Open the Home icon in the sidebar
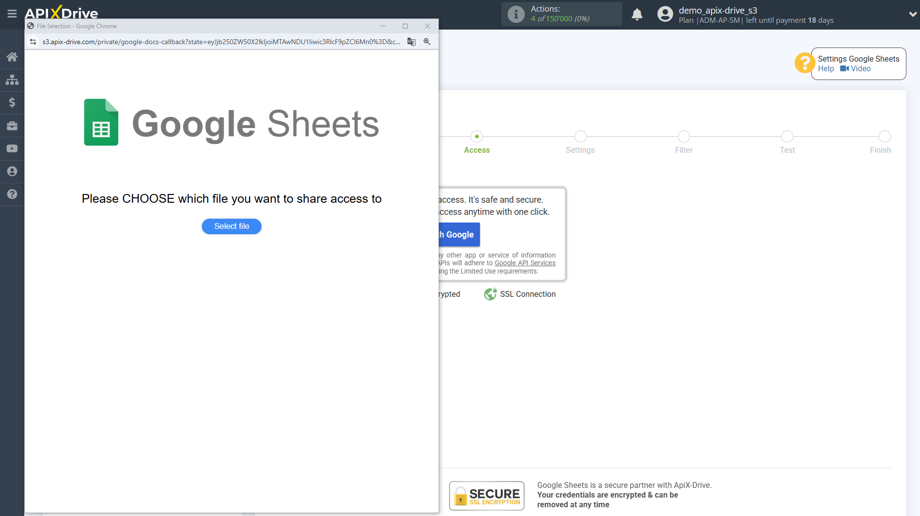 click(12, 57)
